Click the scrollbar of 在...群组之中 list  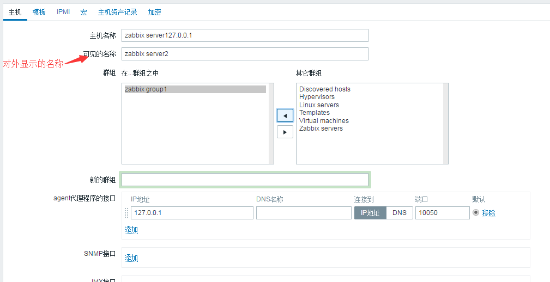[271, 124]
